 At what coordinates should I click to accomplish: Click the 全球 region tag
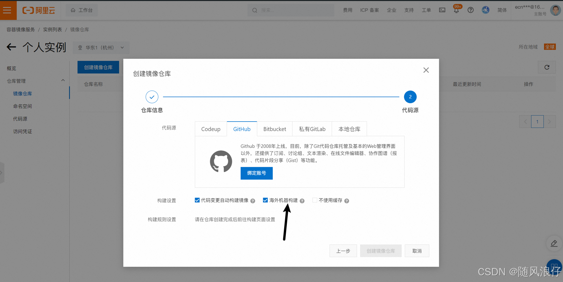tap(550, 47)
